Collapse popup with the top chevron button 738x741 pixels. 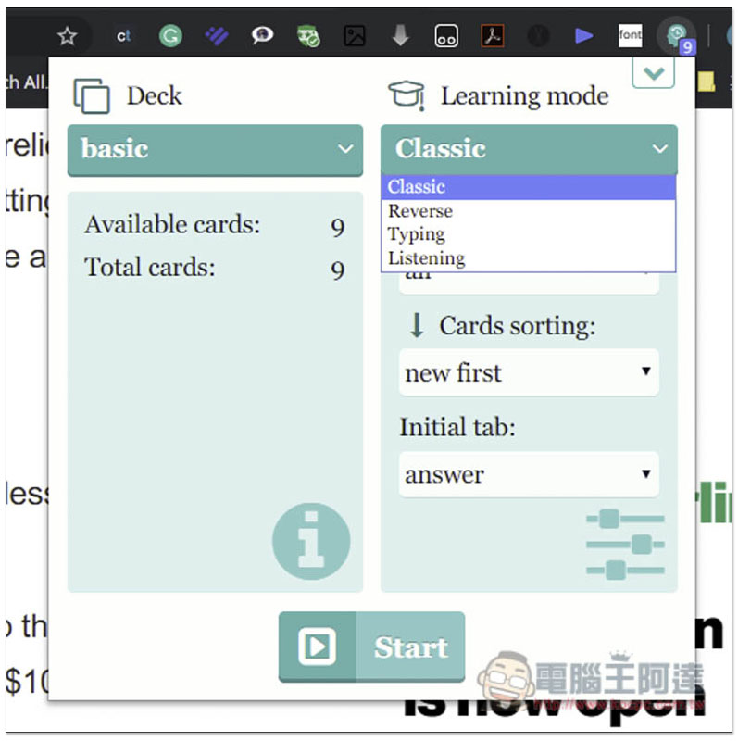(x=654, y=73)
